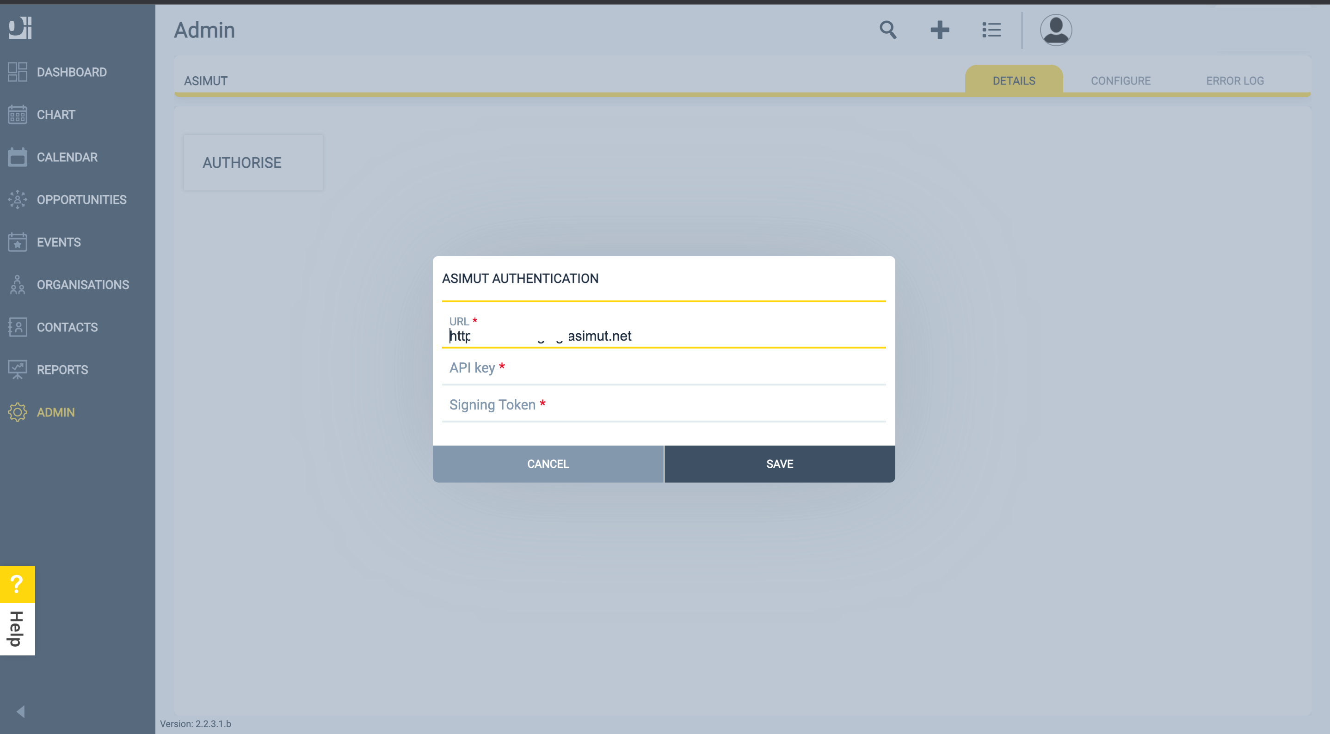Go to EVENTS menu item
Image resolution: width=1330 pixels, height=734 pixels.
[x=59, y=242]
